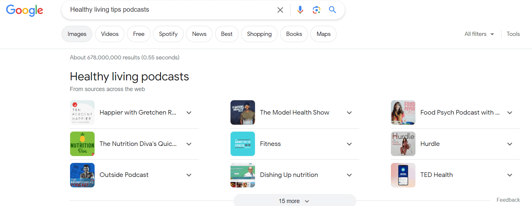The height and width of the screenshot is (206, 532).
Task: Open The Model Health Show thumbnail
Action: [243, 113]
